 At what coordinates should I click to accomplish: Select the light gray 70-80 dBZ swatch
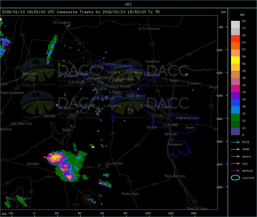pos(235,25)
